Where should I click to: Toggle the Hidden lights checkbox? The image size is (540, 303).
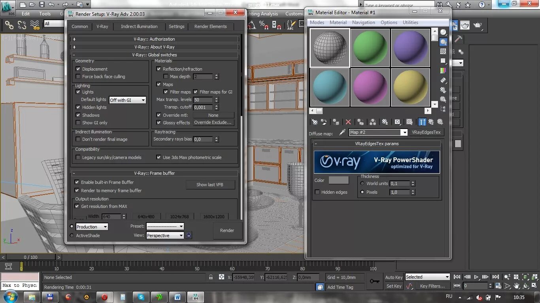78,107
